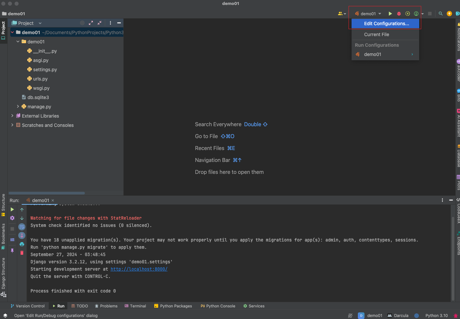Click the Python 3.10 interpreter widget

coord(436,316)
